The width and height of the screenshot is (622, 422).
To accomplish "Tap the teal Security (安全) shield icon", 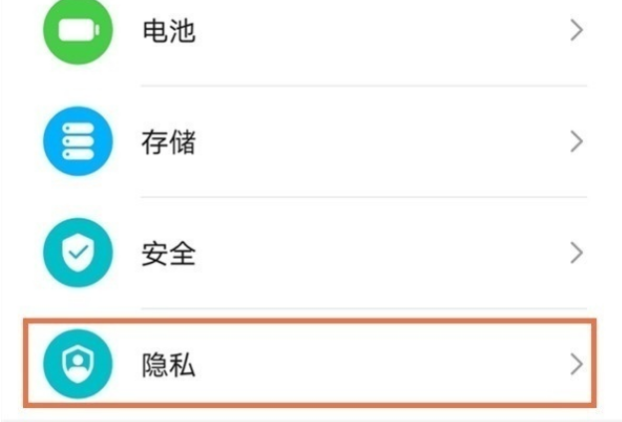I will pyautogui.click(x=77, y=253).
